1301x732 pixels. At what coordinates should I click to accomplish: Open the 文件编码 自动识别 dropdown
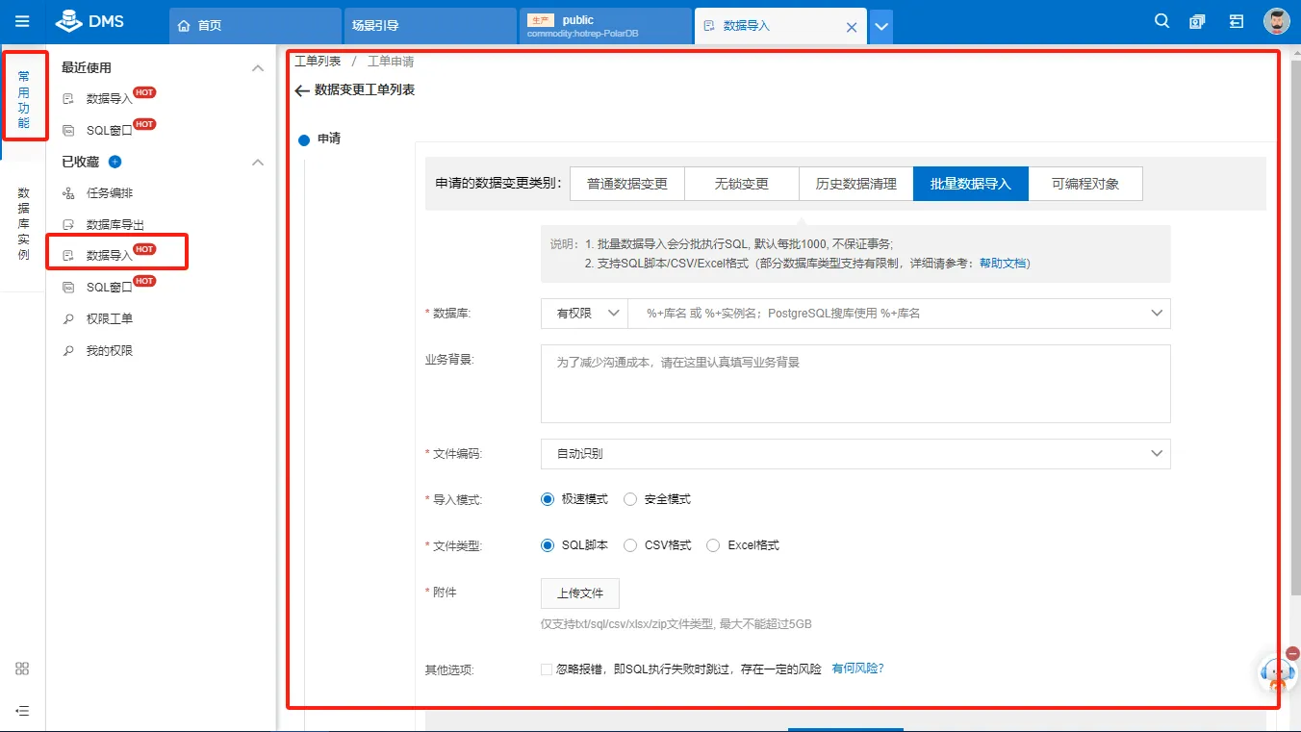click(855, 454)
